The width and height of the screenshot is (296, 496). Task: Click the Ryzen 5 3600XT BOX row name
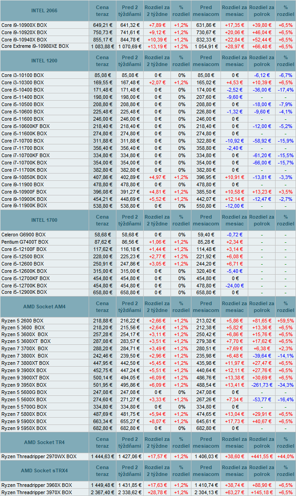pyautogui.click(x=26, y=341)
